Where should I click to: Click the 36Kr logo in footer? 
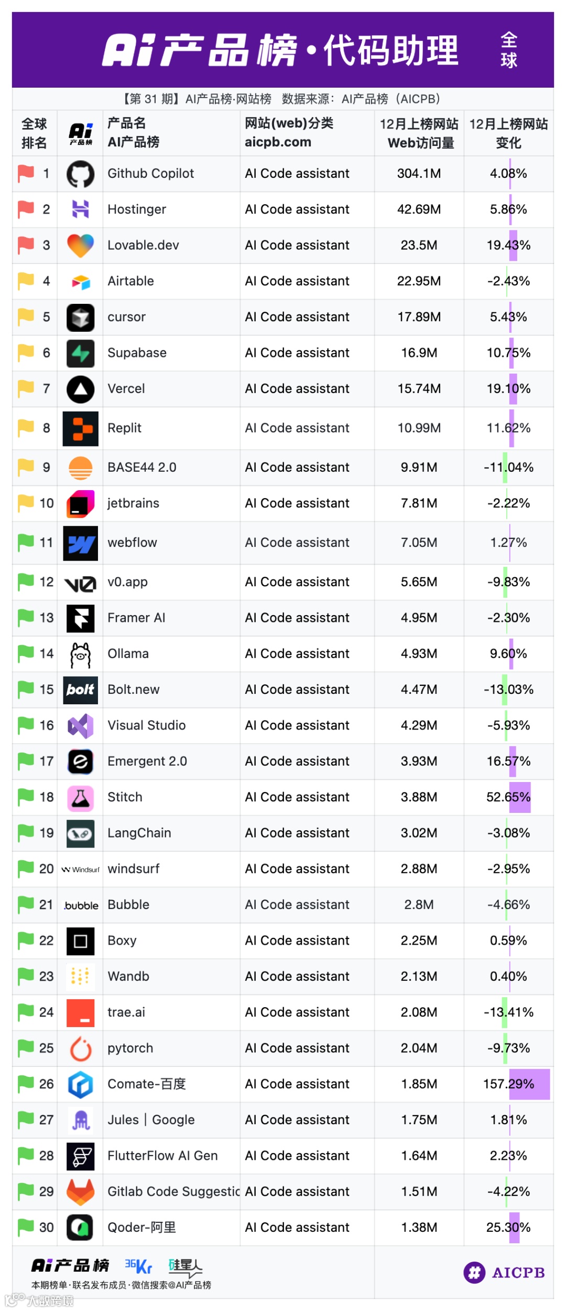138,1267
